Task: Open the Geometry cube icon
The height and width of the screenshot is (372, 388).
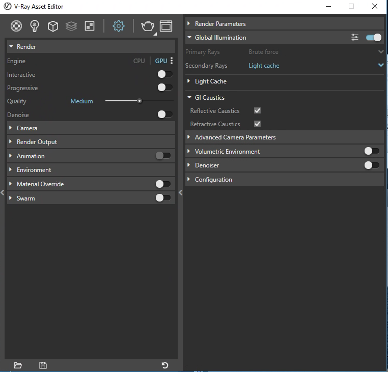Action: pyautogui.click(x=53, y=26)
